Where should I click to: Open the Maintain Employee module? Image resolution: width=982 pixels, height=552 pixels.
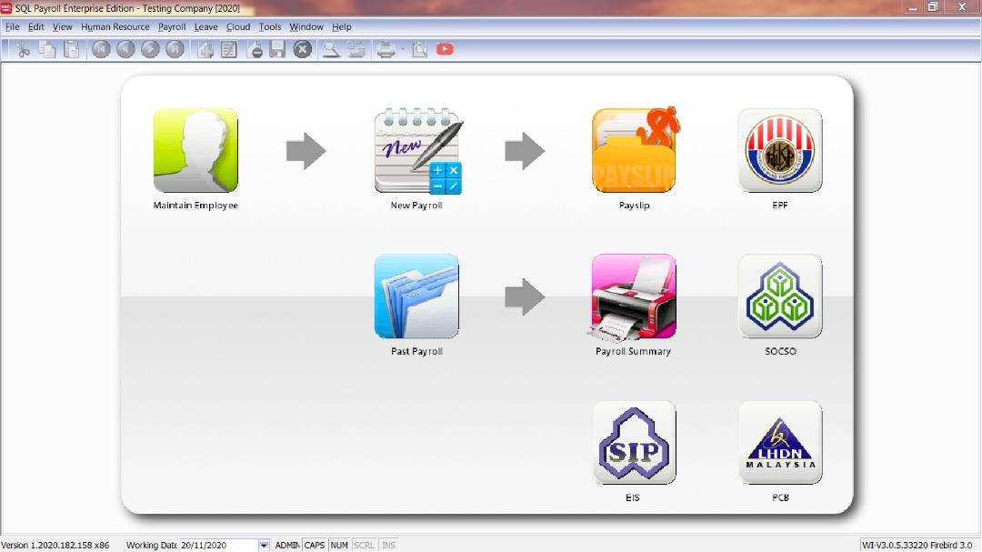pos(195,151)
